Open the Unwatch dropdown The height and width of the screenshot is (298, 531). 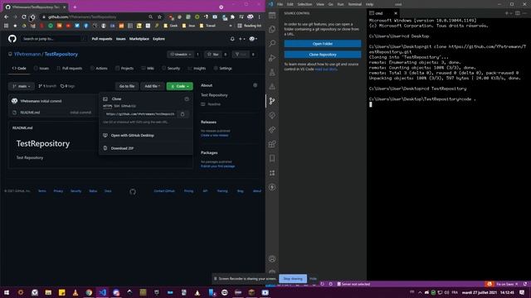[x=181, y=55]
